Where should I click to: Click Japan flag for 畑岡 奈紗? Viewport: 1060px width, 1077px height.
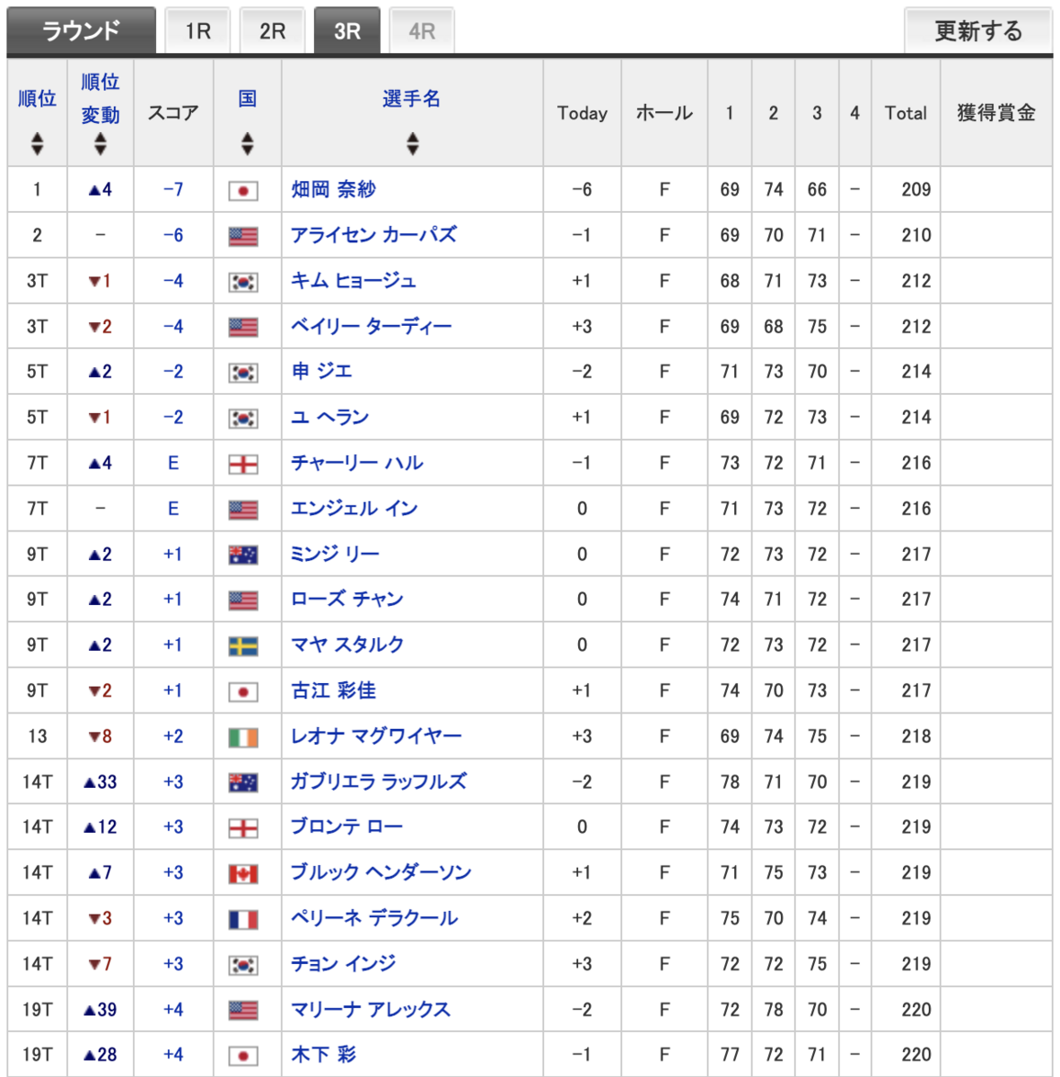coord(243,191)
